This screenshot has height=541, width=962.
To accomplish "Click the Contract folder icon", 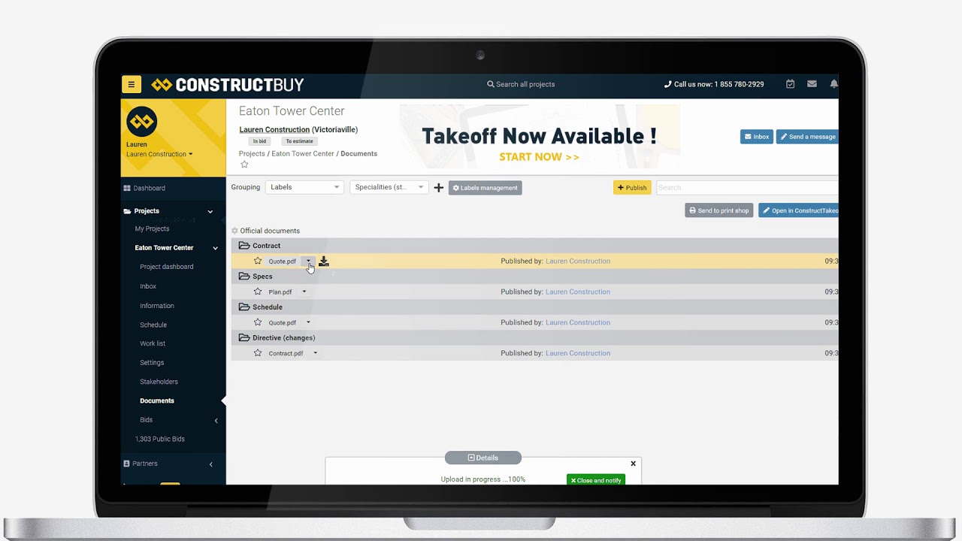I will point(244,246).
